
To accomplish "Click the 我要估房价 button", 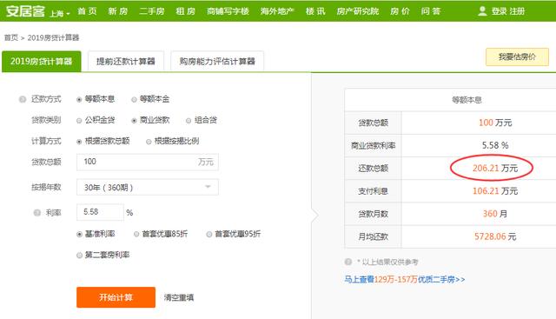I will click(517, 56).
